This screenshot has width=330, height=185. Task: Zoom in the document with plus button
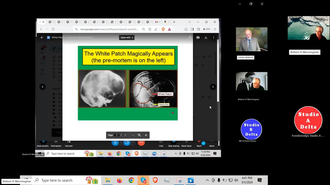(x=146, y=135)
